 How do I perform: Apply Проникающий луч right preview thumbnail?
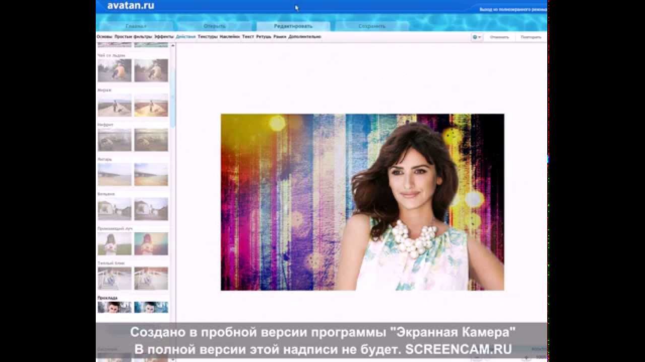[x=151, y=244]
